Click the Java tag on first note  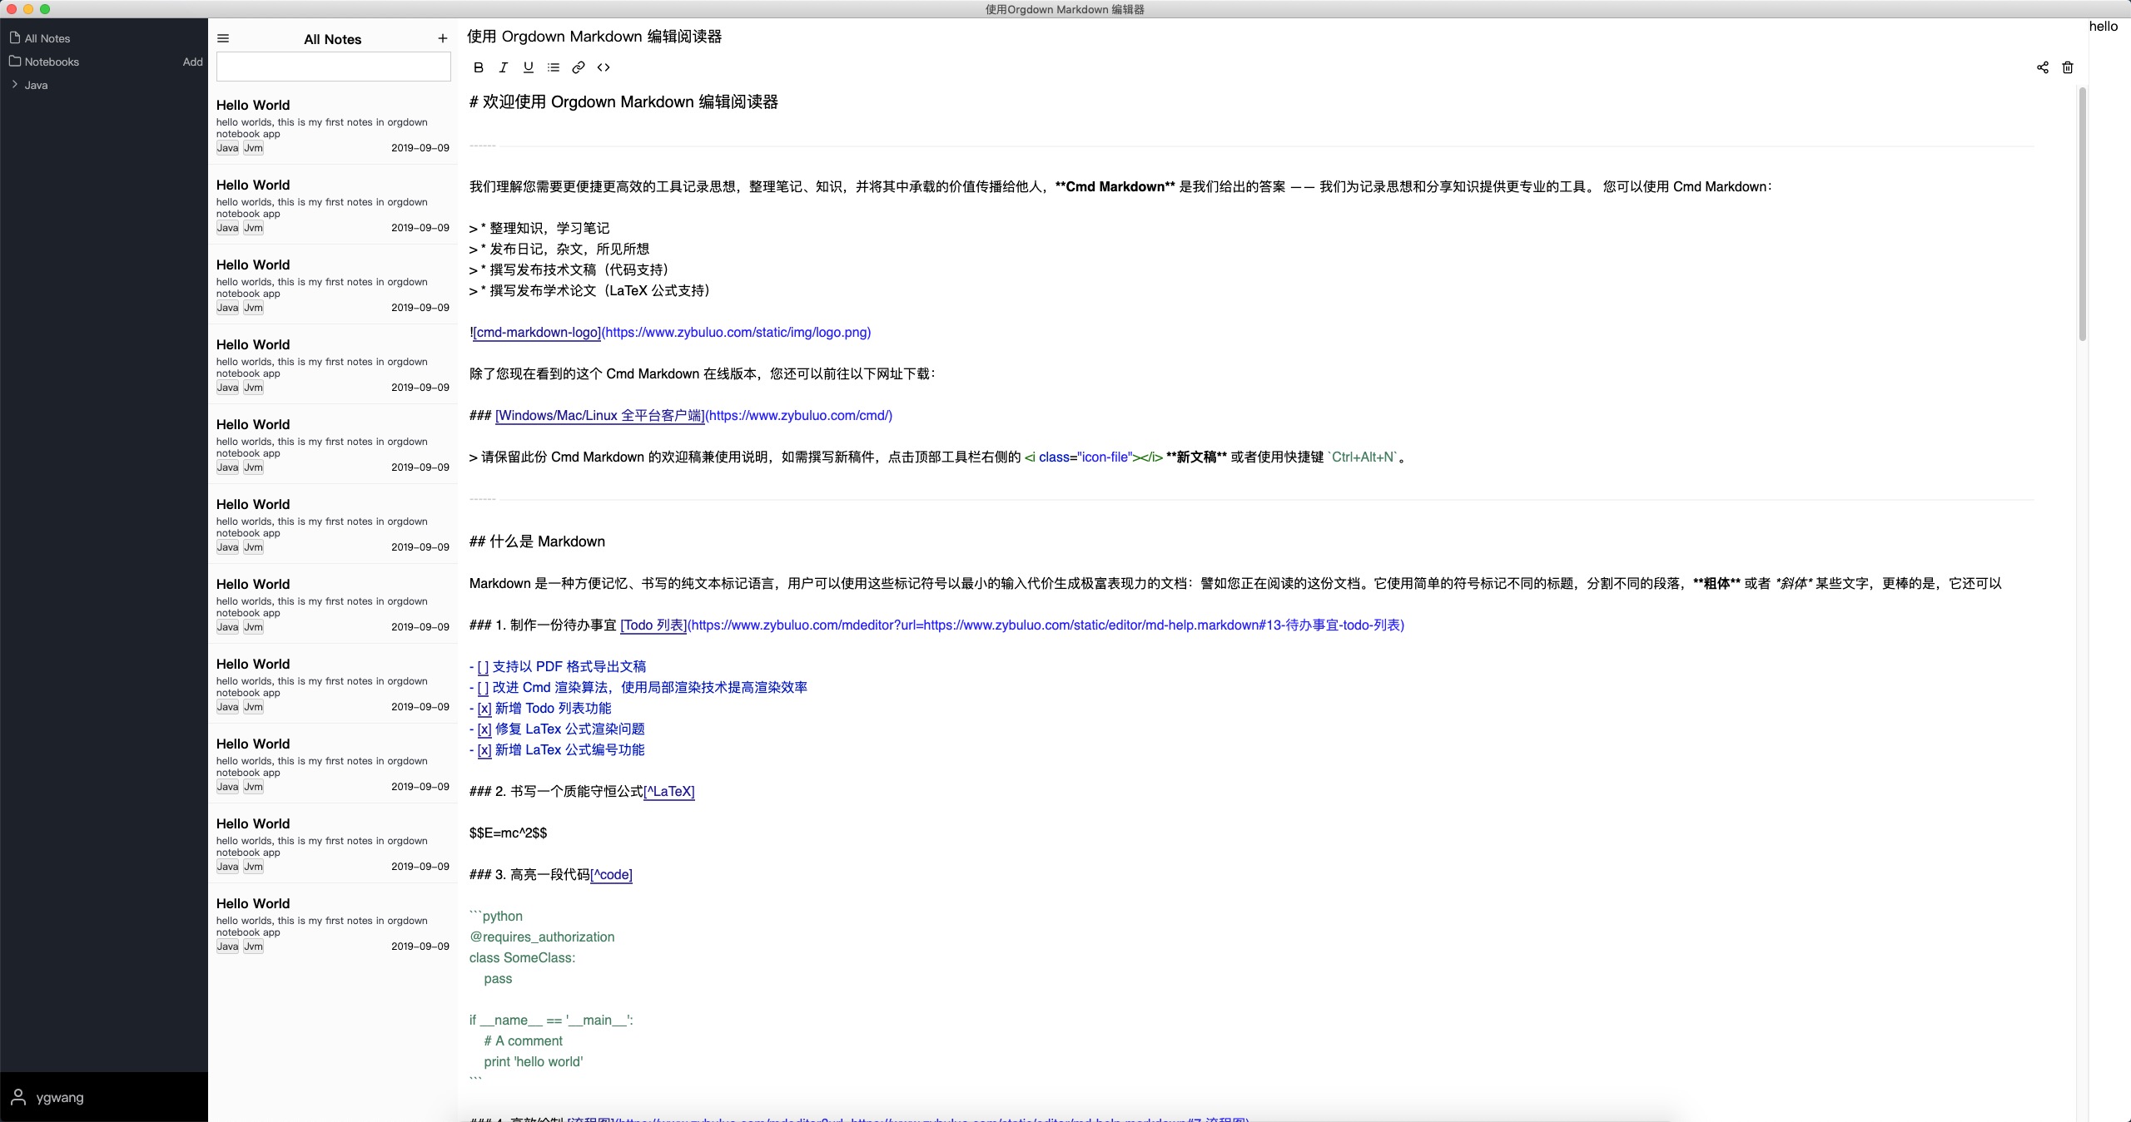tap(227, 148)
